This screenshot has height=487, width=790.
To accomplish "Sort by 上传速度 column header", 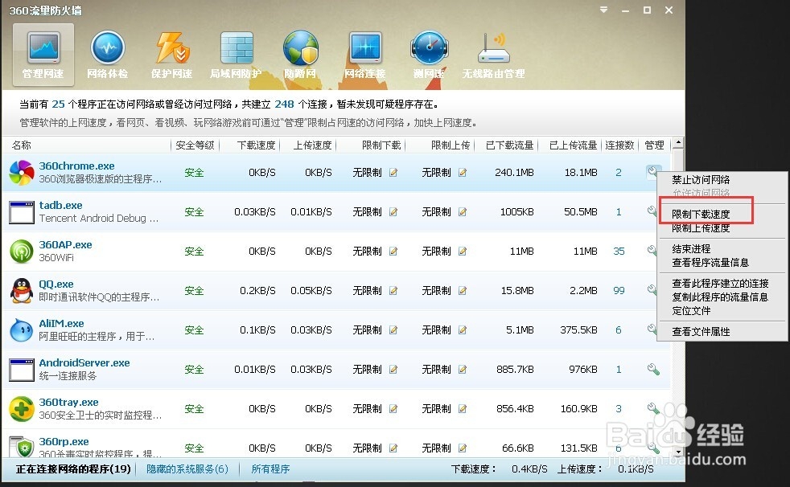I will click(313, 145).
